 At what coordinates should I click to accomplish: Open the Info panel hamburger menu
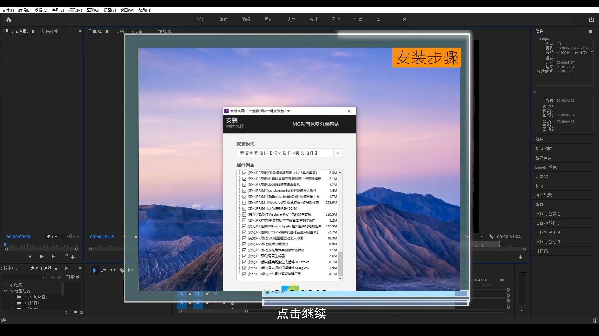click(x=590, y=31)
